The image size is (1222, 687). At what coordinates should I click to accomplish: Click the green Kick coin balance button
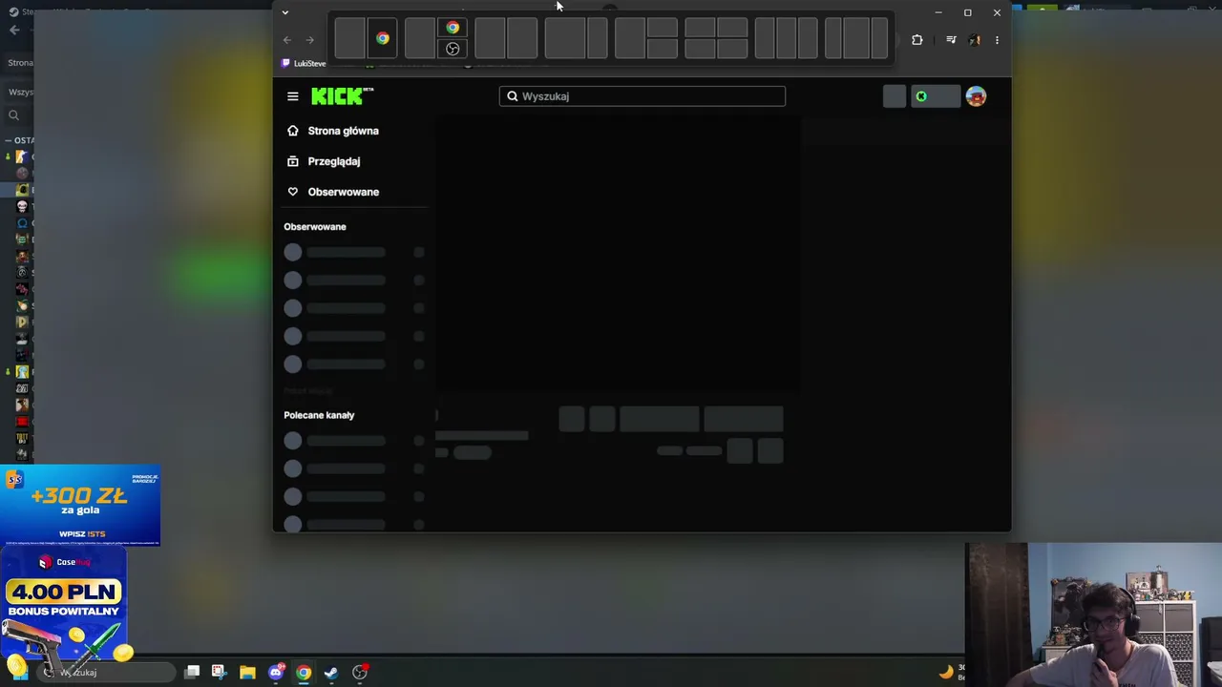[x=935, y=96]
